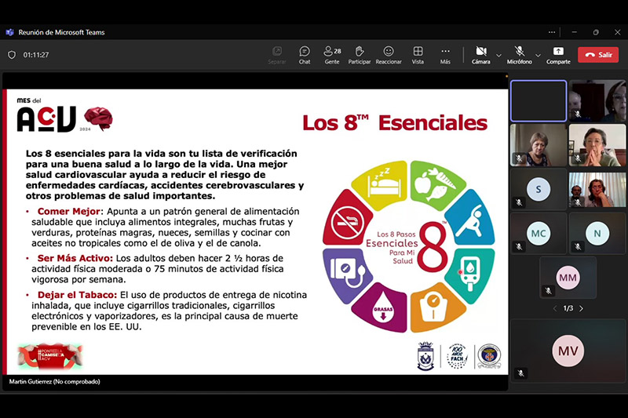Screen dimensions: 628x418
Task: Click muted mic icon on MC tile
Action: [x=519, y=246]
